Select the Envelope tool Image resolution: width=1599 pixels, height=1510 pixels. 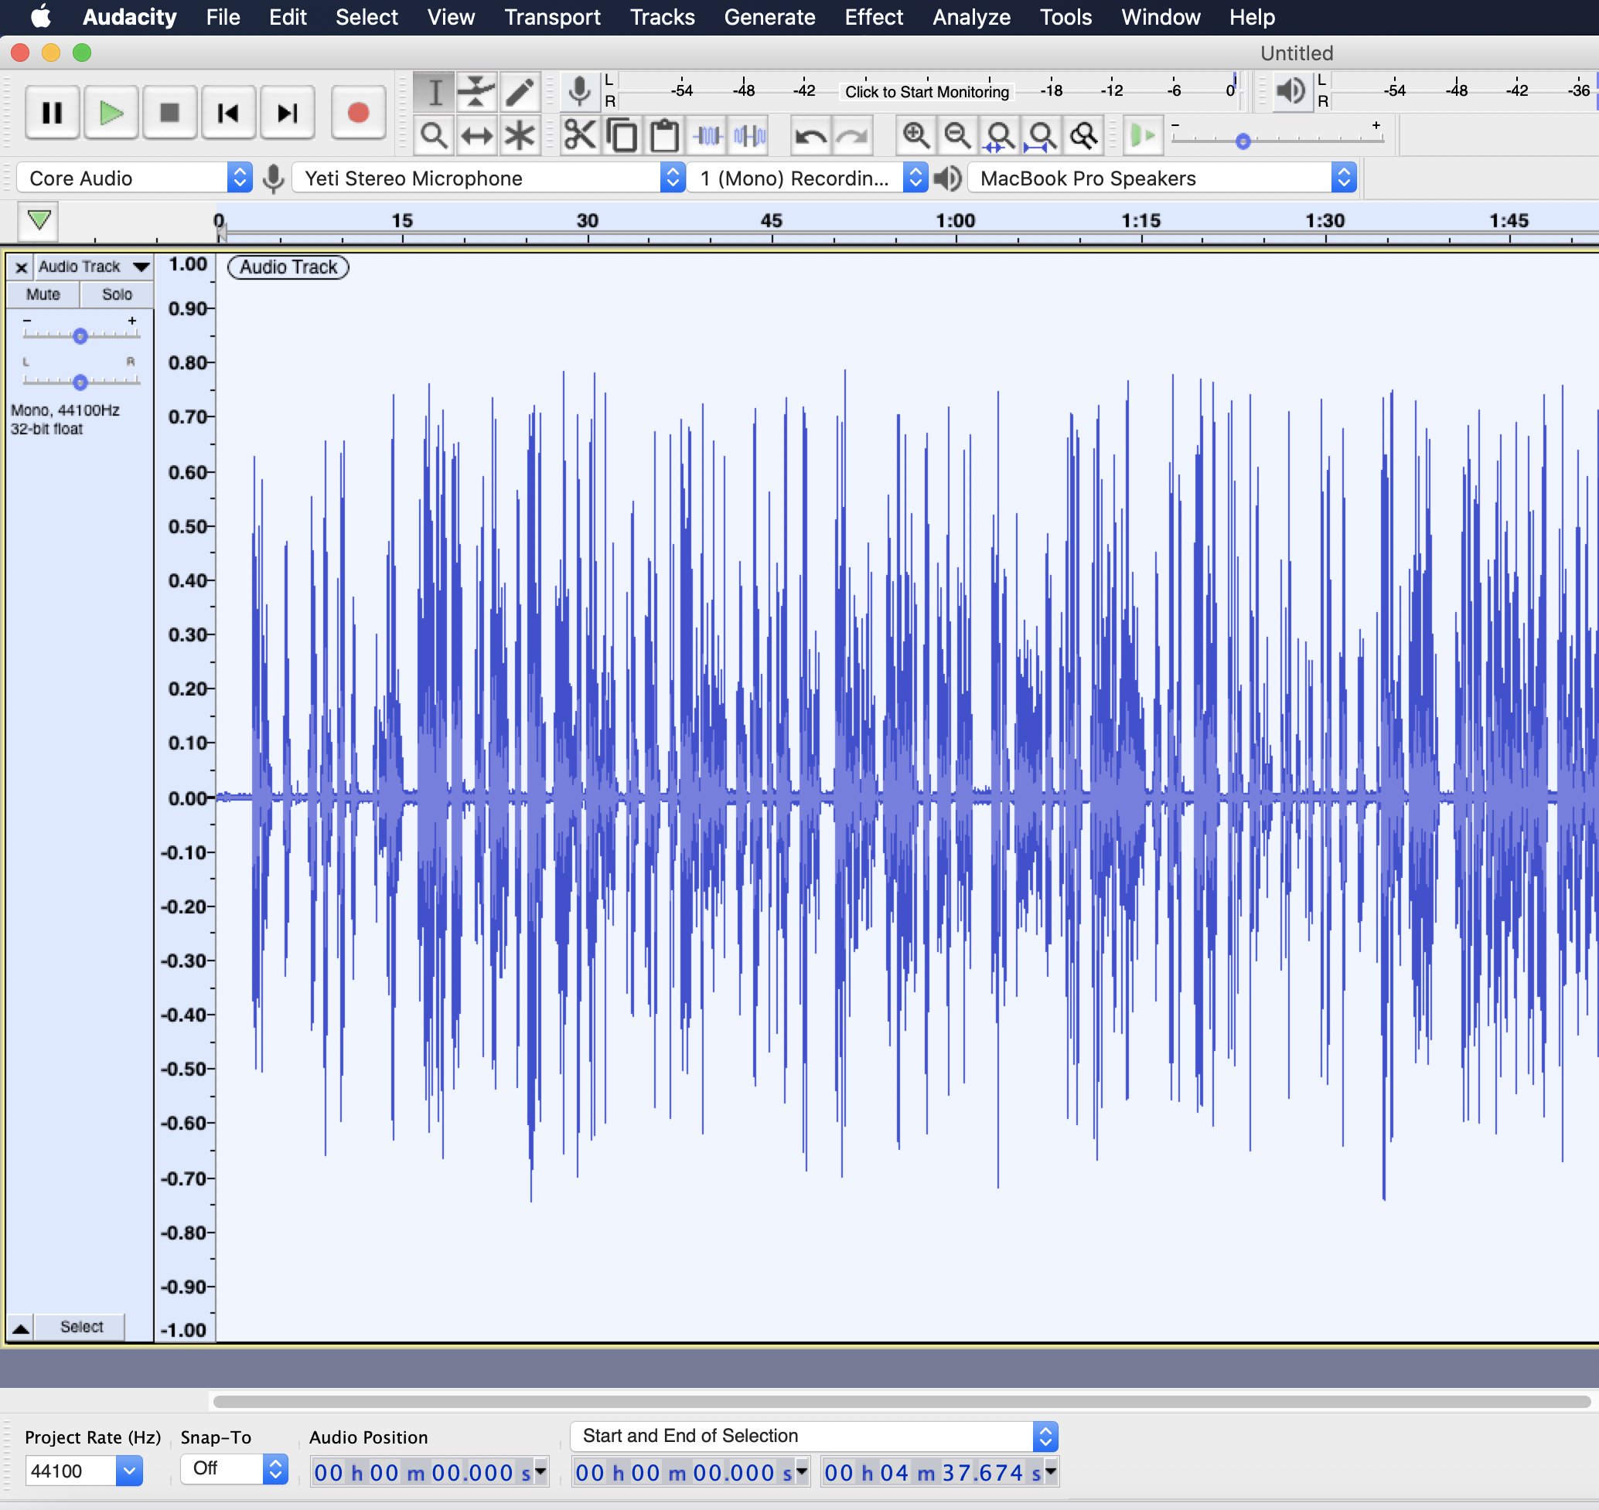[476, 91]
